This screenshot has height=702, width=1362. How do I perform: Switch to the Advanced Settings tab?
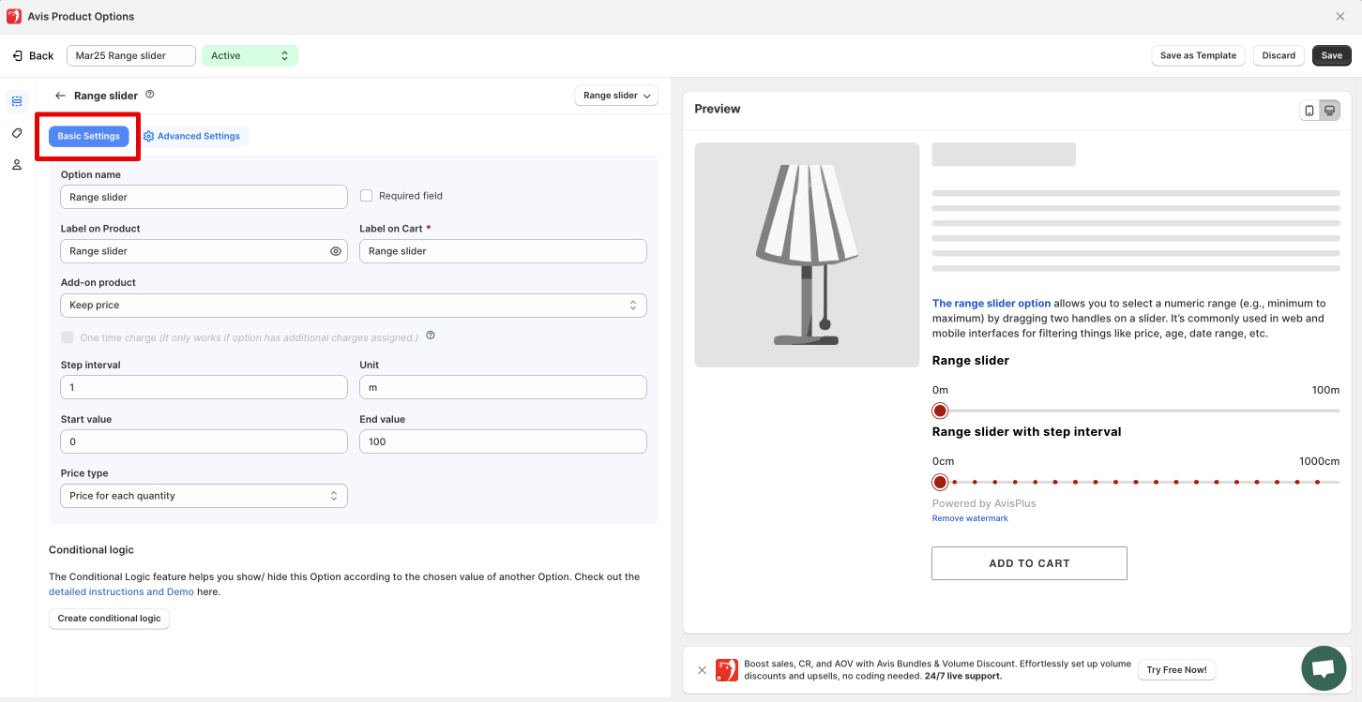(192, 137)
